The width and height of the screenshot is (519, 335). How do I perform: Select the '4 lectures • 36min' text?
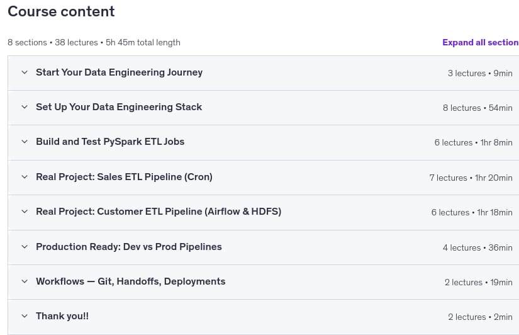coord(477,248)
